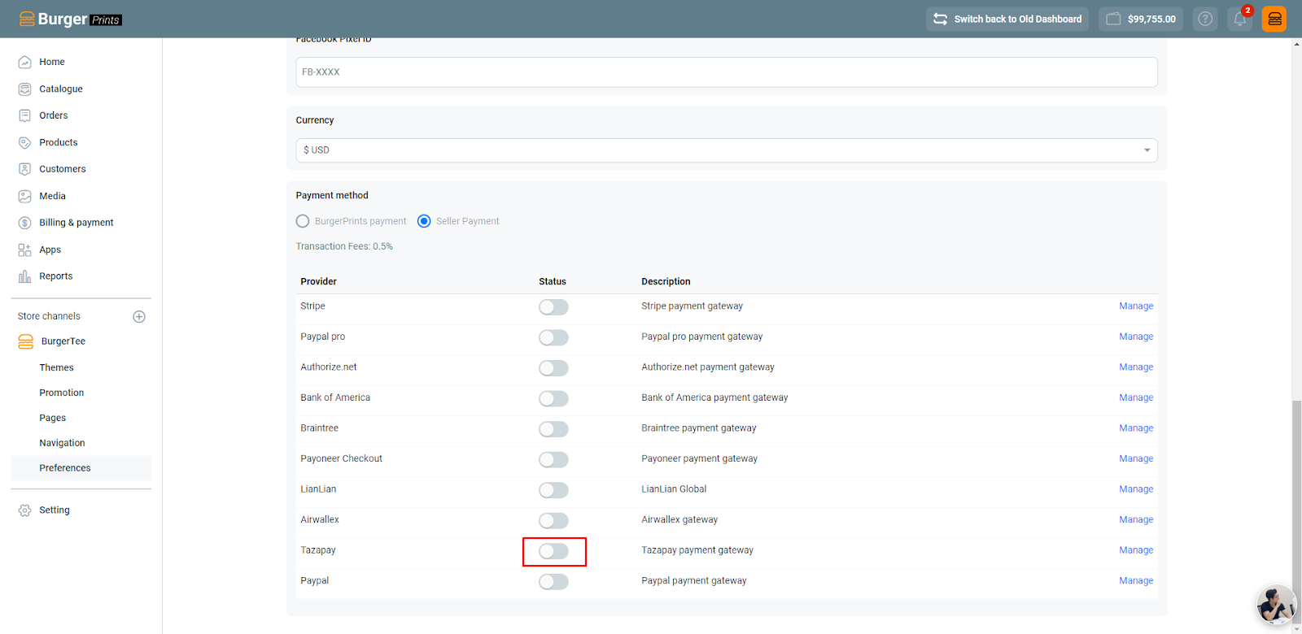Click the Customers sidebar icon
The image size is (1302, 634).
pos(24,169)
